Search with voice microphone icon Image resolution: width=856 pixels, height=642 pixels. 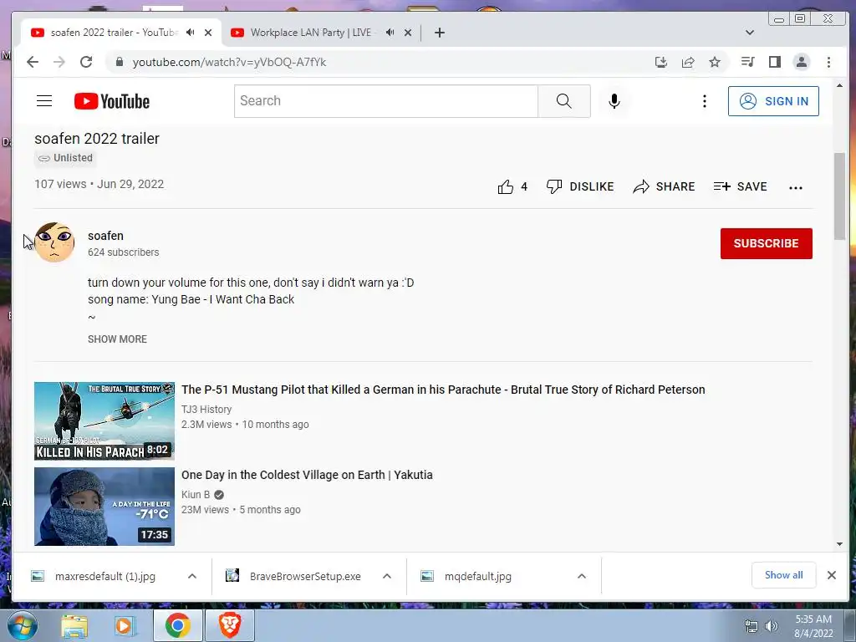click(614, 101)
